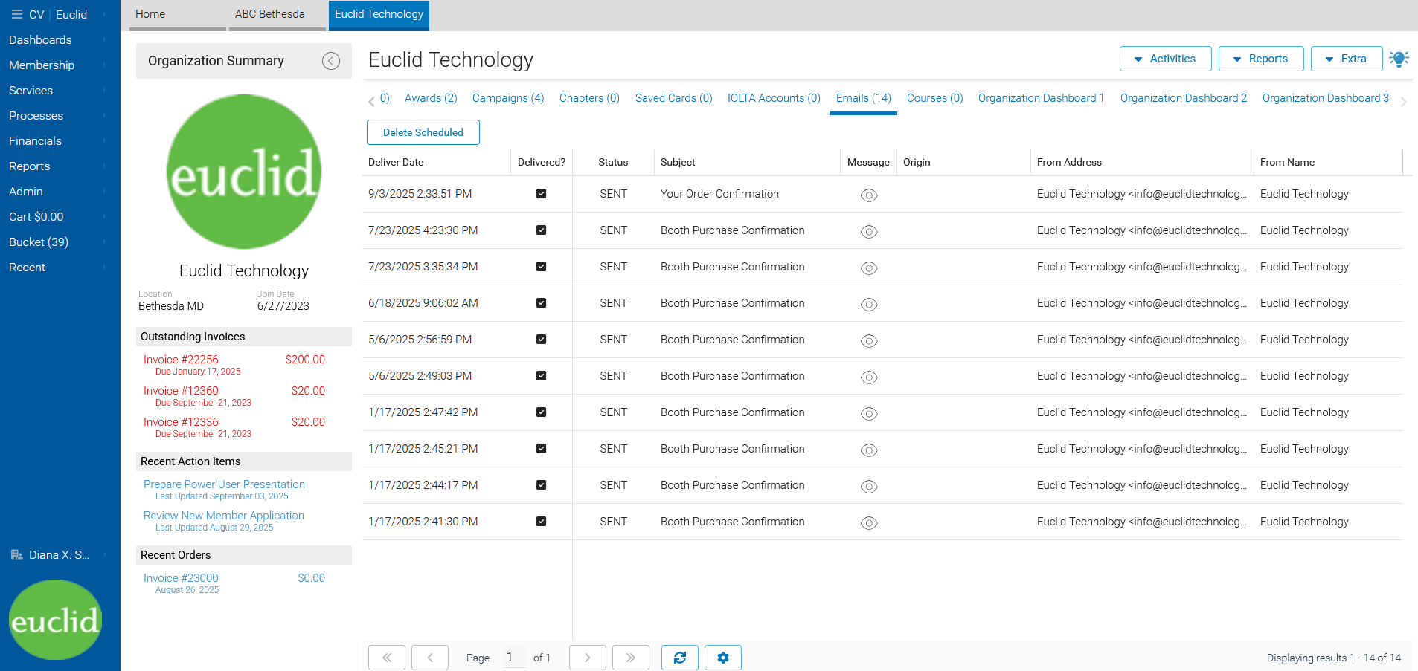This screenshot has width=1418, height=671.
Task: Open Cart $0.00 in sidebar
Action: 60,217
